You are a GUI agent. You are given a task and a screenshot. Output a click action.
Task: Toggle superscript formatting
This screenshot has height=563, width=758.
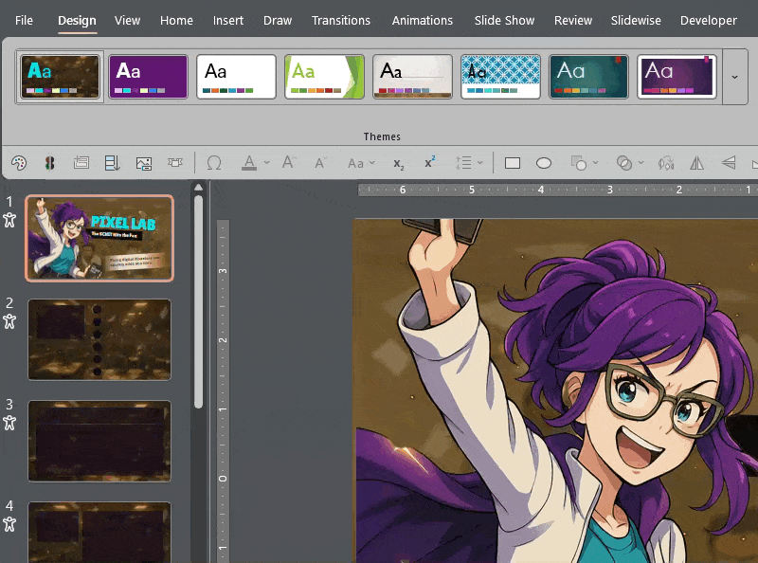coord(428,163)
